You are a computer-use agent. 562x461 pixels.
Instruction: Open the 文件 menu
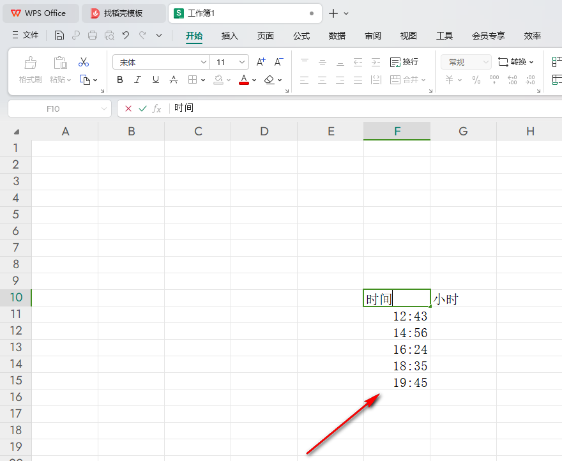click(x=31, y=35)
